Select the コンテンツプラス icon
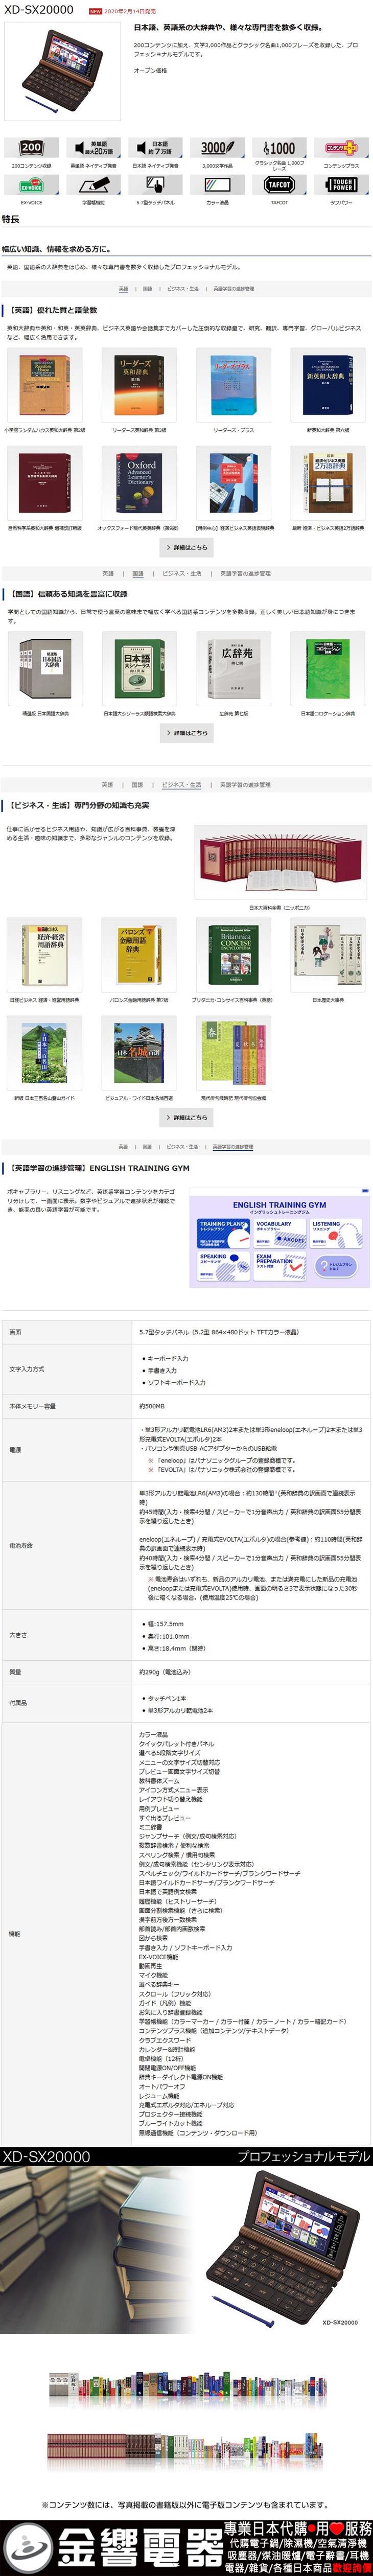373x2576 pixels. [341, 147]
